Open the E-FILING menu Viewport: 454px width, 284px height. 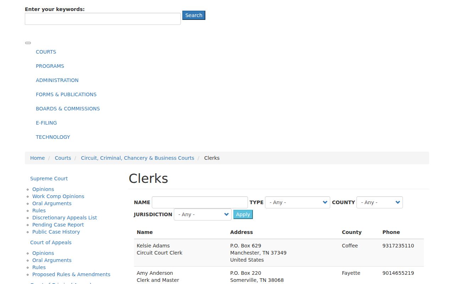click(x=46, y=123)
